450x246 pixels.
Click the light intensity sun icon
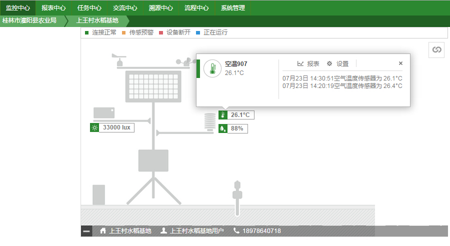point(94,127)
